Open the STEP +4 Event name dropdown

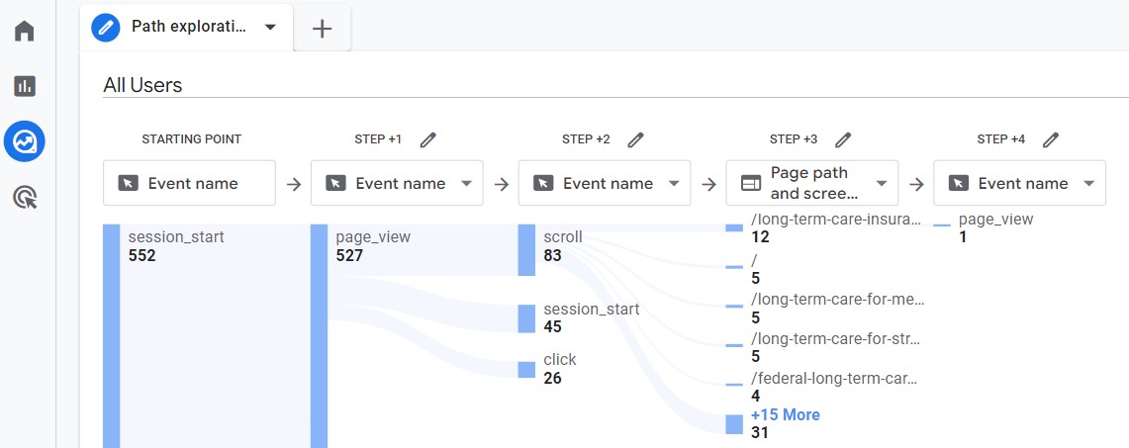[1020, 183]
